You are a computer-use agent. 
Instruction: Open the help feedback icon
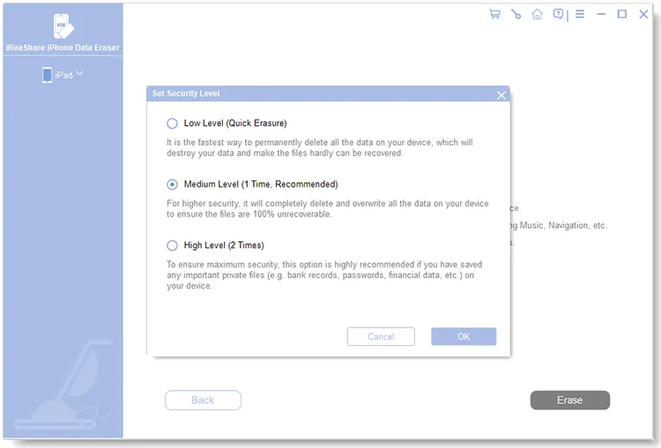point(558,14)
